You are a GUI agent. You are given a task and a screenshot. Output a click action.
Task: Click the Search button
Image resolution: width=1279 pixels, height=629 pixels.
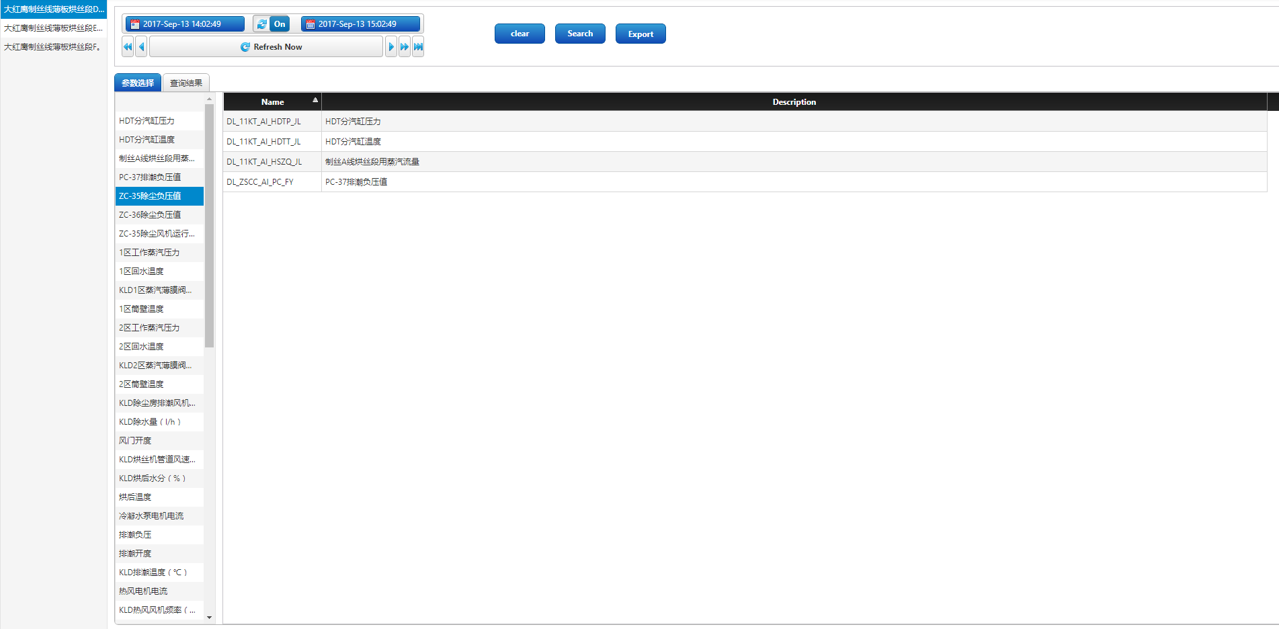click(580, 34)
